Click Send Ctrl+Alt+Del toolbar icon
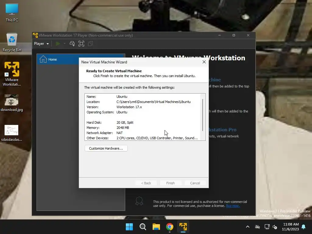This screenshot has width=312, height=234. click(x=72, y=44)
